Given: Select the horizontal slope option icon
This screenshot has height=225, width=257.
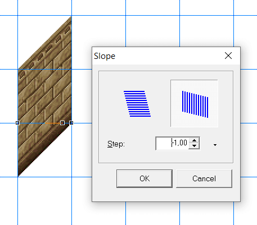Looking at the screenshot, I should coord(137,104).
